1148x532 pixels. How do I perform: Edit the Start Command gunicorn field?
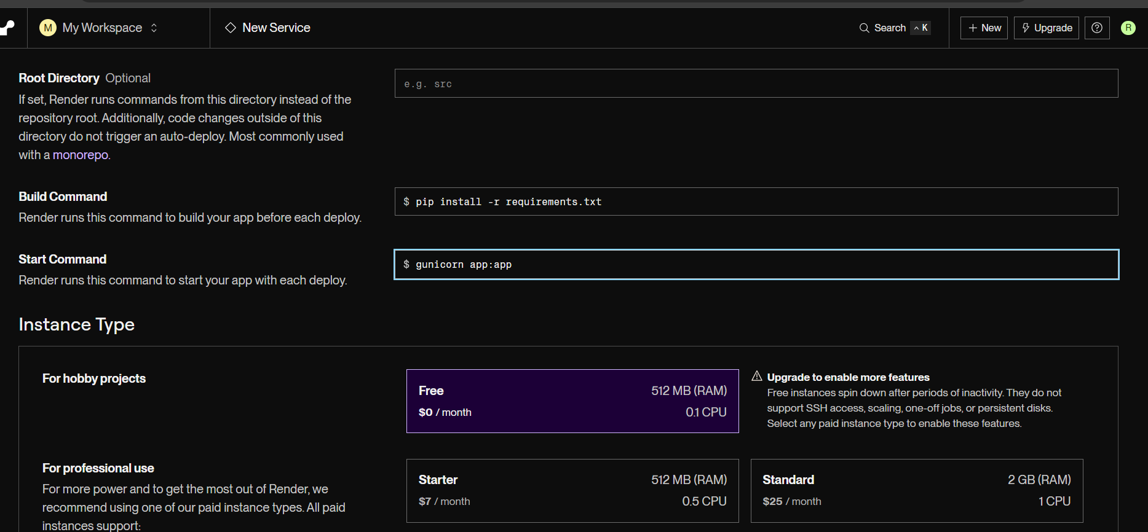tap(756, 264)
